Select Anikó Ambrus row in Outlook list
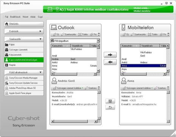Viewport: 176px width, 137px height. point(74,62)
